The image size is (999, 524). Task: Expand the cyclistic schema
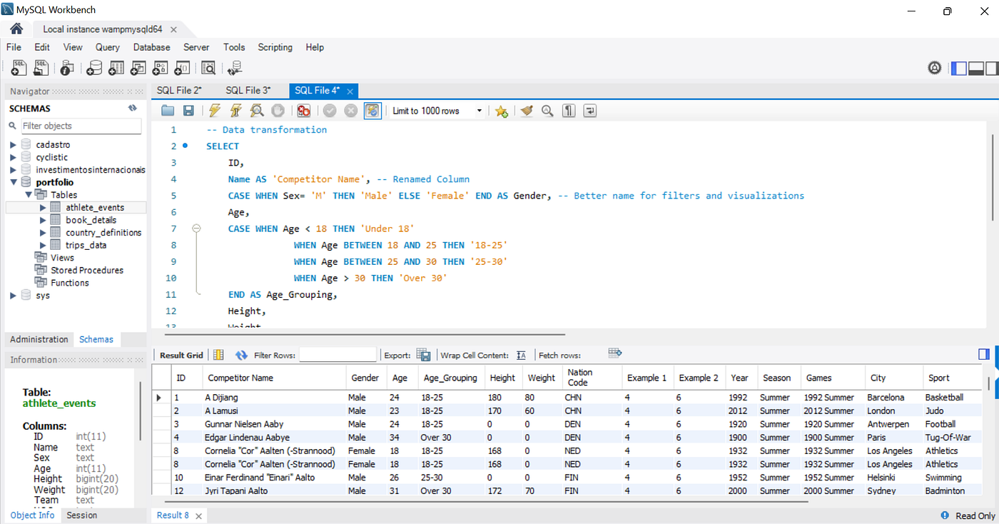click(11, 157)
